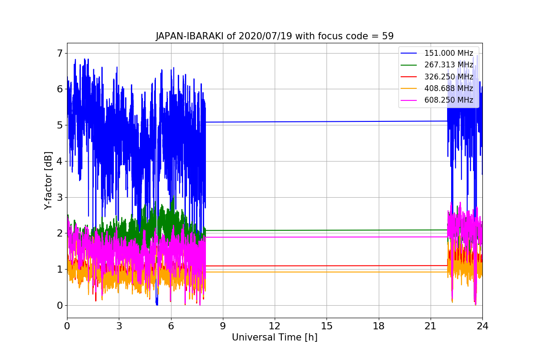Click the orange line swatch in legend
This screenshot has width=536, height=357.
pyautogui.click(x=410, y=88)
